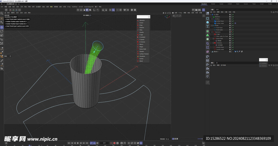Play the animation forward
This screenshot has width=278, height=146.
(x=78, y=143)
